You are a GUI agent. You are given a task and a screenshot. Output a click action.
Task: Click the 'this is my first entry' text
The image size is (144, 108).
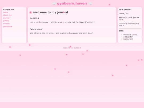(x=62, y=22)
